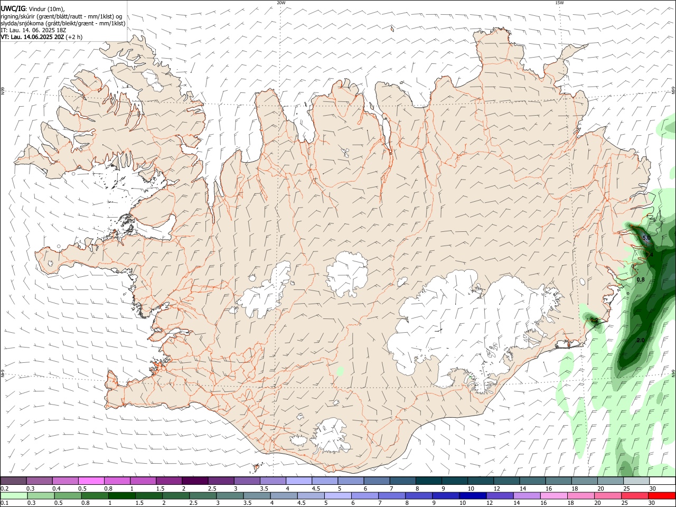This screenshot has height=507, width=676.
Task: Click the small pale green rain patch inland south
Action: pos(341,371)
